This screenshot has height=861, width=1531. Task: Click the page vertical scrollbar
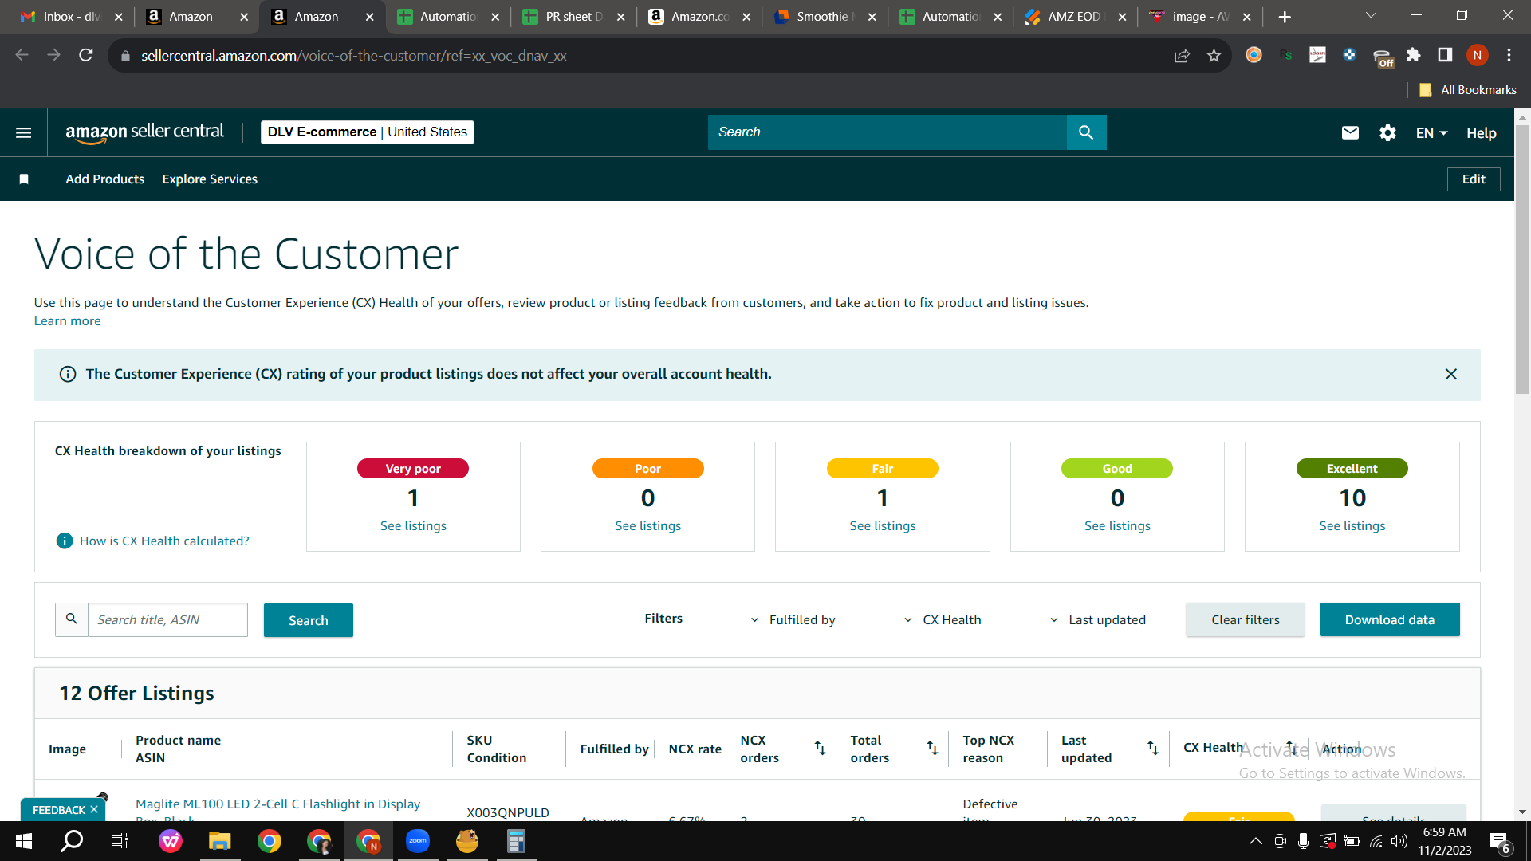[1522, 258]
